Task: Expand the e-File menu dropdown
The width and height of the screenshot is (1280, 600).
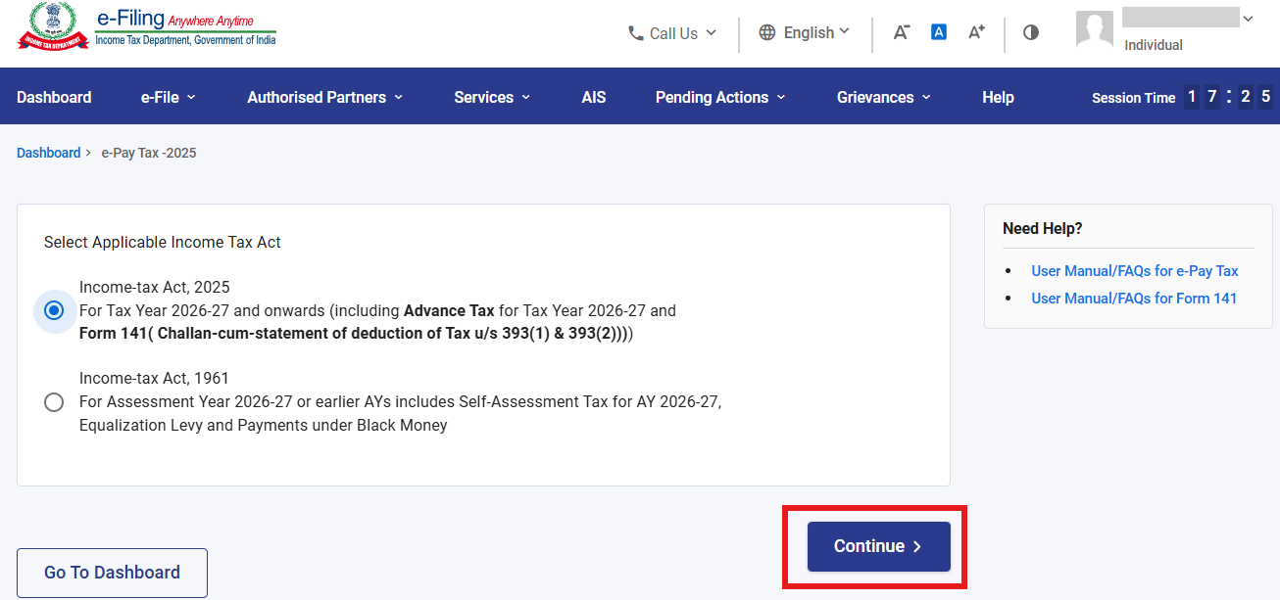Action: click(169, 97)
